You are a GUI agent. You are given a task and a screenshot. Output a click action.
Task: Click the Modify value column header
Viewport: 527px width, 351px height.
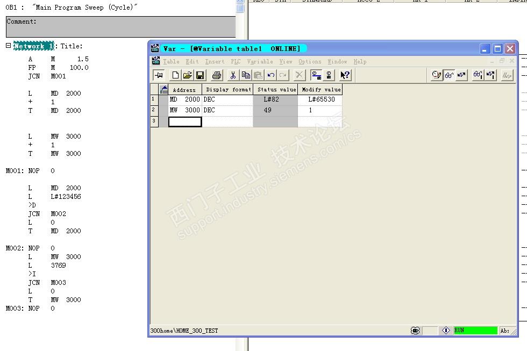(x=321, y=90)
